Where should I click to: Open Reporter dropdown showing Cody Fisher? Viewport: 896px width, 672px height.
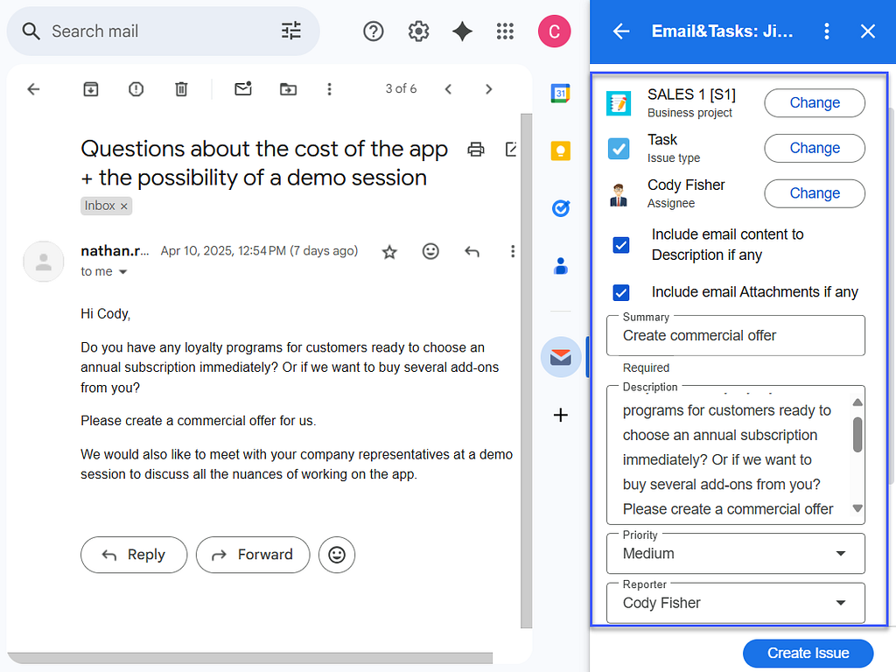[x=735, y=603]
